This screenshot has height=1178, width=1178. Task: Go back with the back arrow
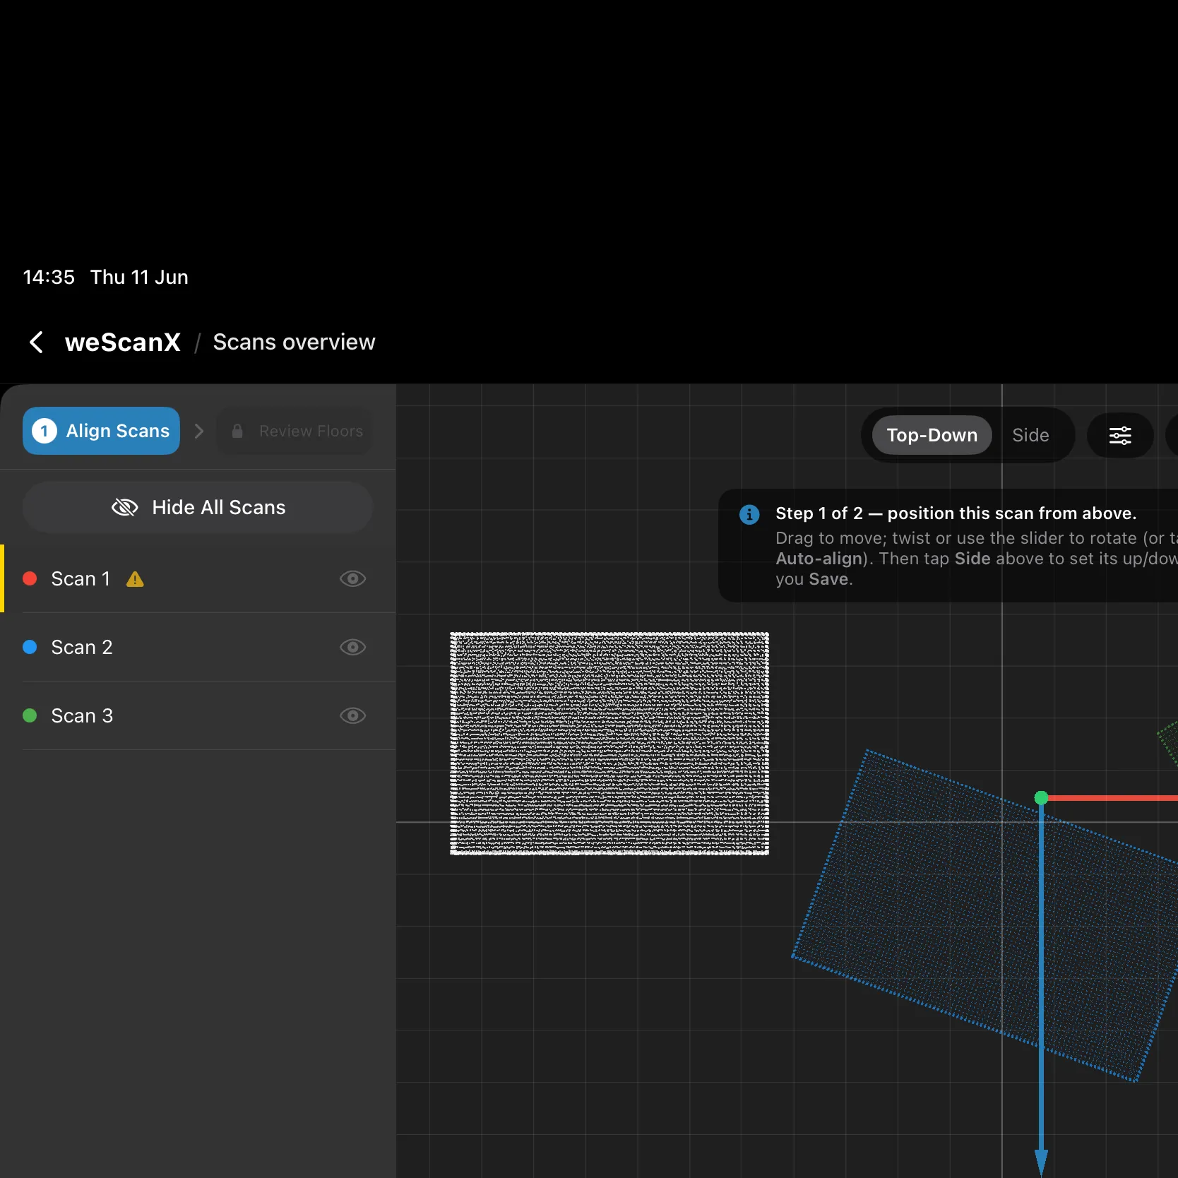(x=36, y=343)
